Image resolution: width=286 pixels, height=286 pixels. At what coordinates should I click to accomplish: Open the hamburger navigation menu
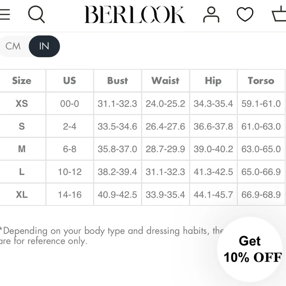click(x=4, y=14)
